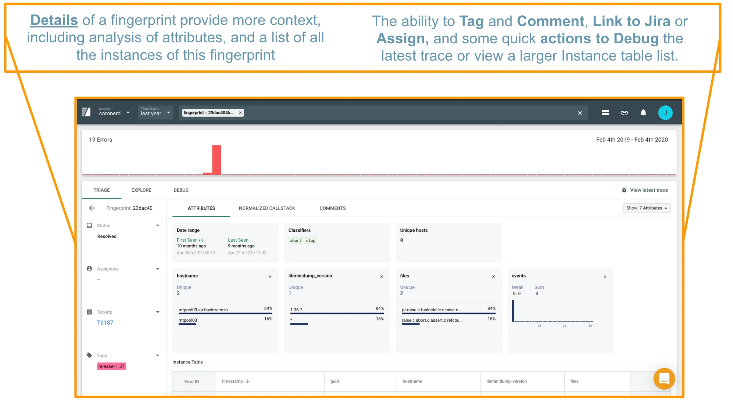Dismiss the events attribute card

pos(605,276)
